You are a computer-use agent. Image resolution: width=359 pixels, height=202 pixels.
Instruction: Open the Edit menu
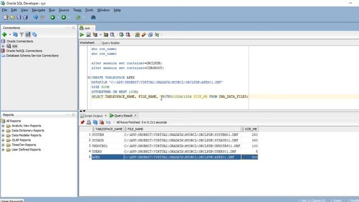click(x=13, y=10)
